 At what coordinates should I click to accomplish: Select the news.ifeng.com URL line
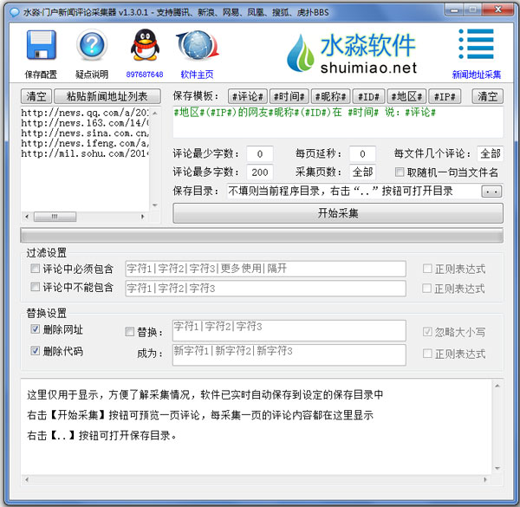point(85,144)
